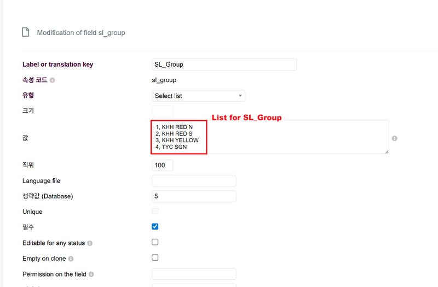The image size is (438, 287).
Task: Click in the 값 values list textarea
Action: tap(270, 137)
